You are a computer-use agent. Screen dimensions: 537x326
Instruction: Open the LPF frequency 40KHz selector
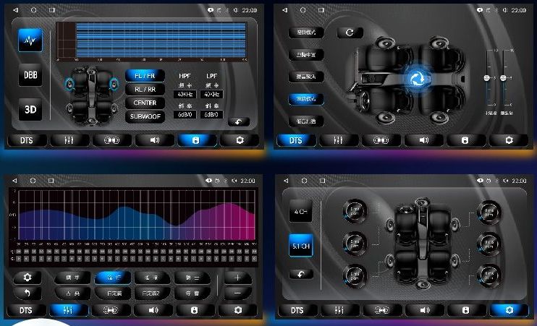pos(211,94)
